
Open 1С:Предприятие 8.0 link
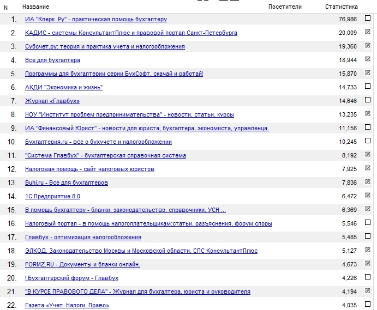52,197
